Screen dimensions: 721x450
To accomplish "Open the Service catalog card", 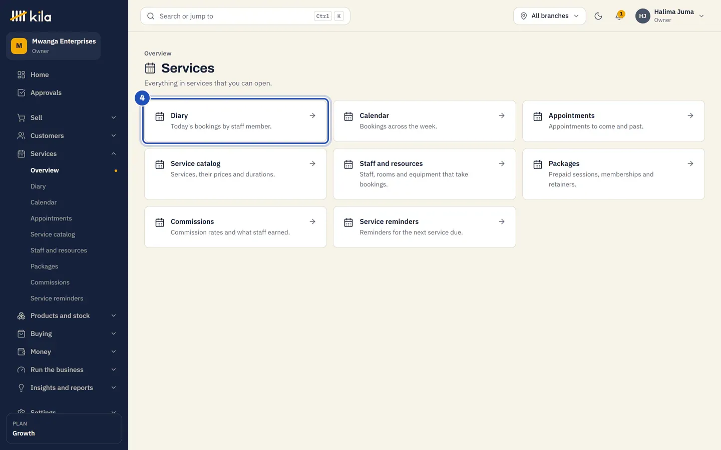I will click(235, 174).
